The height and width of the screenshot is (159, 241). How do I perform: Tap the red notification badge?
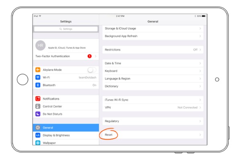pyautogui.click(x=90, y=56)
